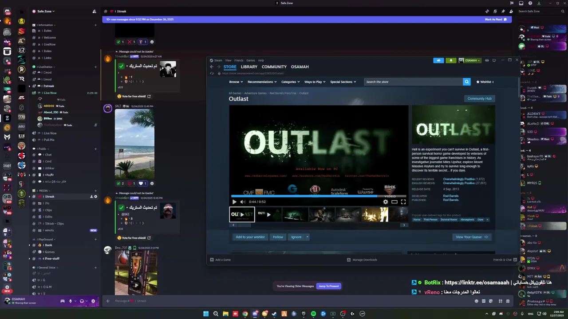Select the First-Person tag
The height and width of the screenshot is (319, 568).
(x=430, y=220)
